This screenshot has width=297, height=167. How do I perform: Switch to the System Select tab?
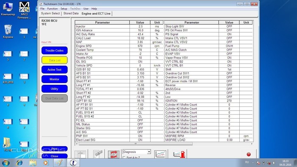50,14
